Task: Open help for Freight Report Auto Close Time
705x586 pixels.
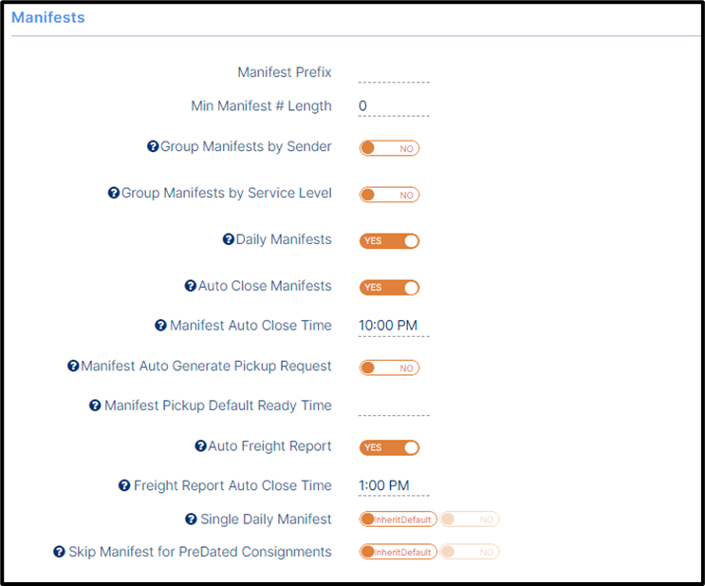Action: [124, 485]
